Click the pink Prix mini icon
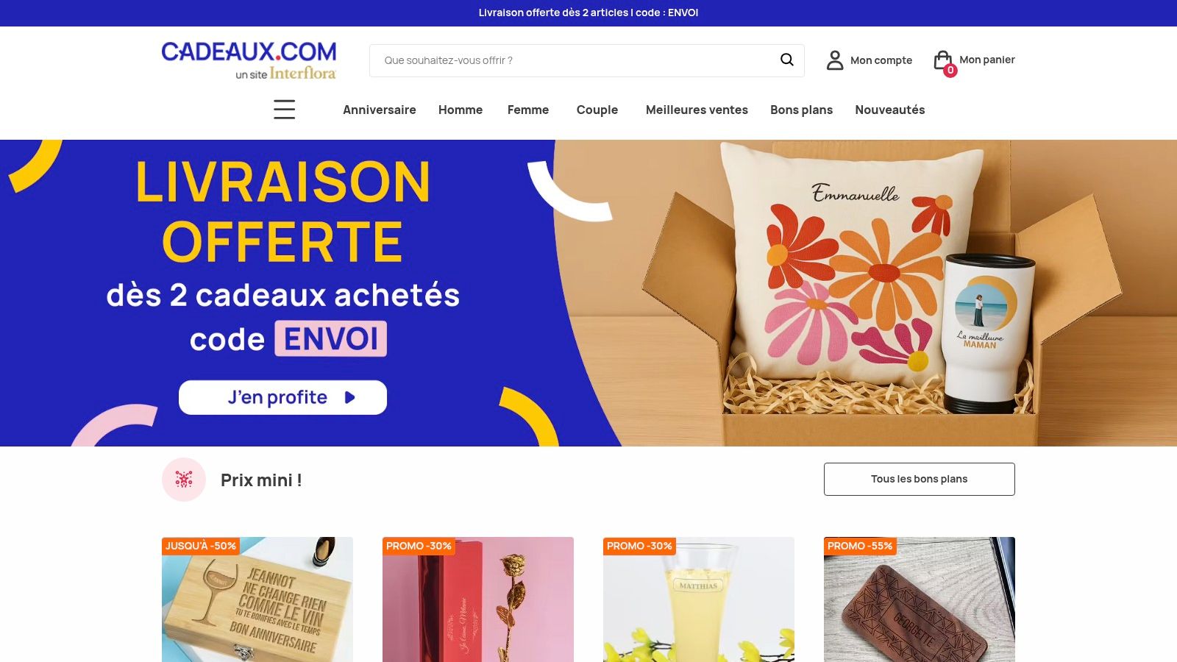 tap(184, 480)
